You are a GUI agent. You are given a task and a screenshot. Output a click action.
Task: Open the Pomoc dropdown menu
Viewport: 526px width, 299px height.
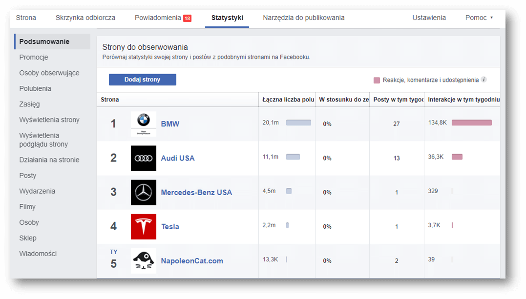click(x=479, y=18)
